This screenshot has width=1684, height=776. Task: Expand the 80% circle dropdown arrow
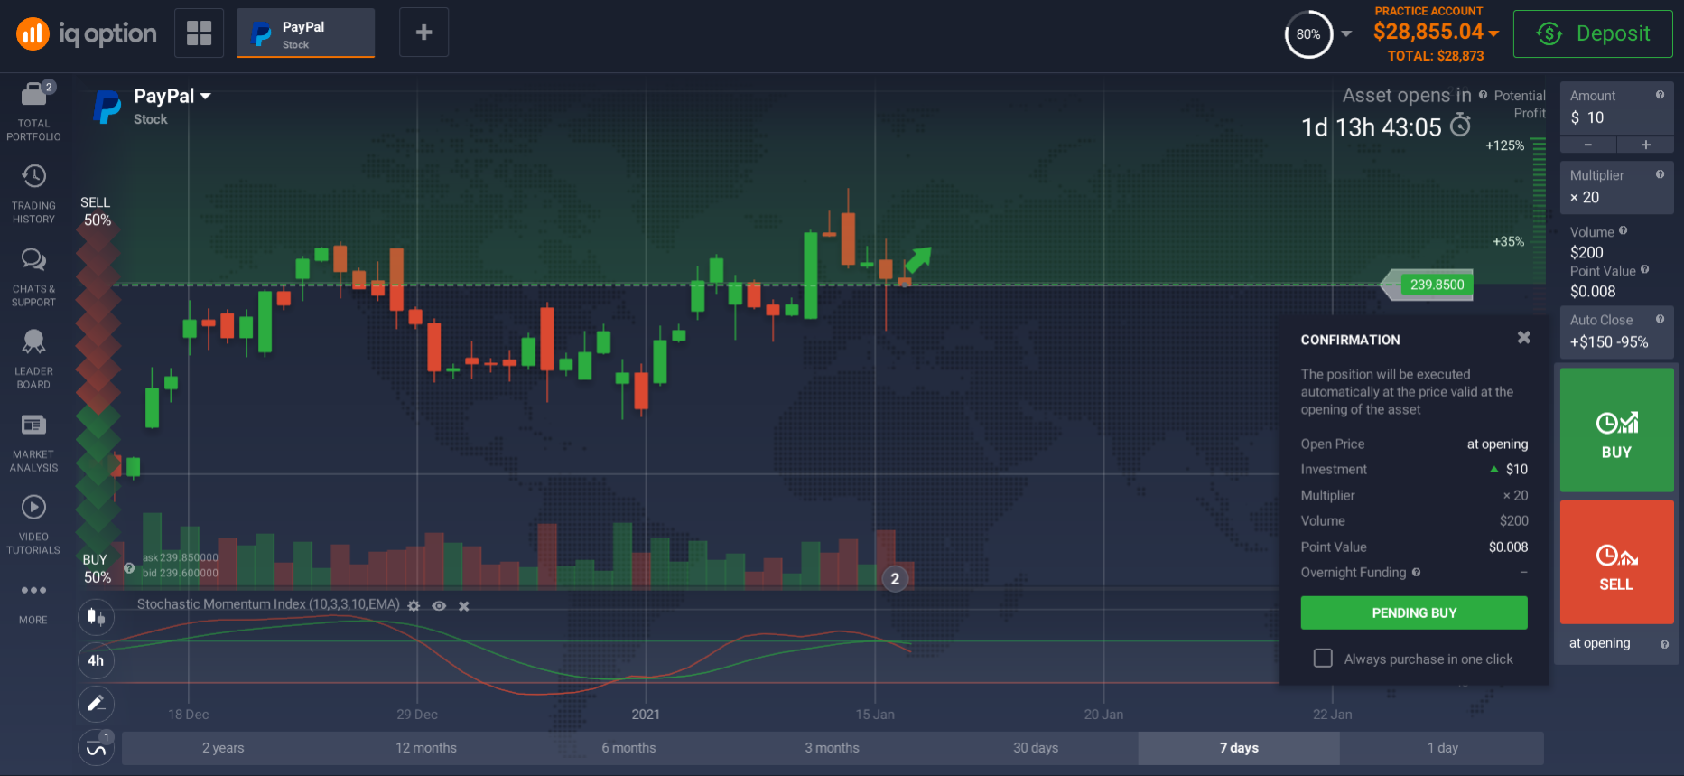[x=1346, y=34]
